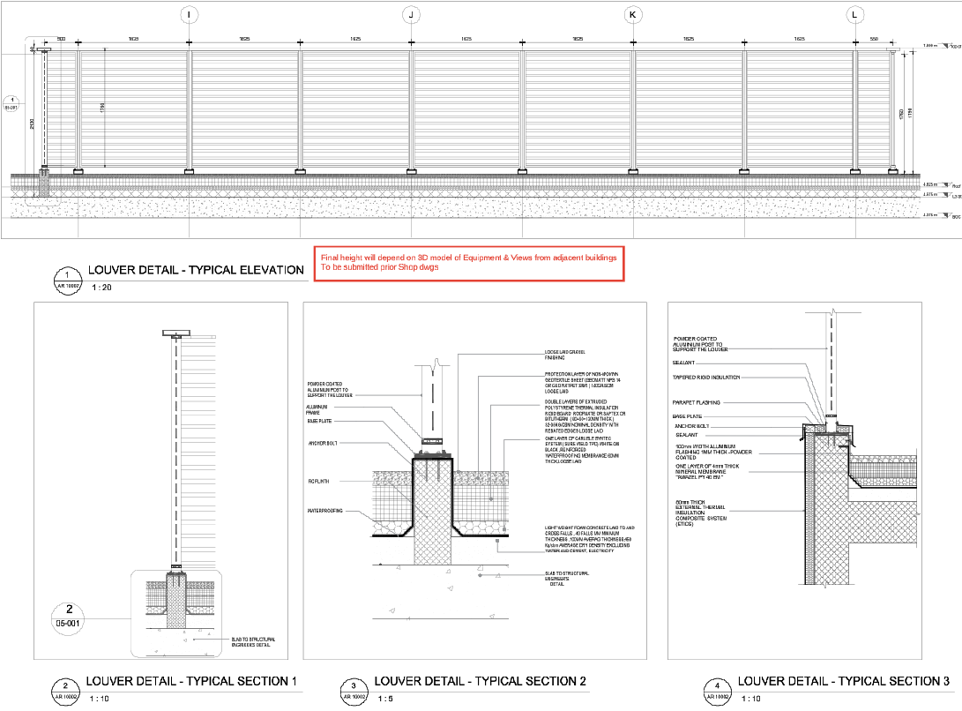The height and width of the screenshot is (711, 962).
Task: Click the lower 'SEALANT' label below Anchor Bolt
Action: click(x=687, y=435)
